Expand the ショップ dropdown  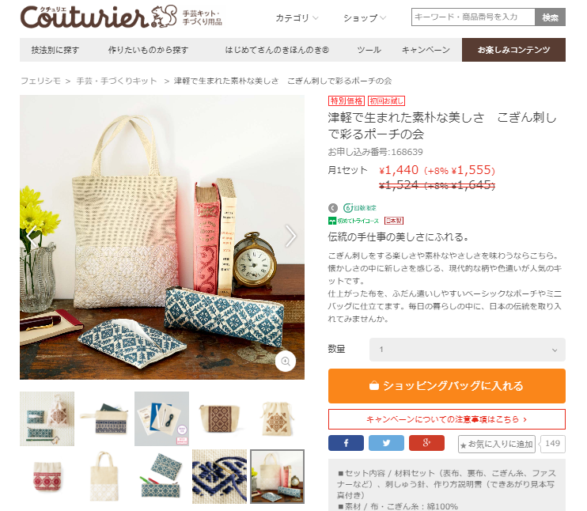[364, 18]
